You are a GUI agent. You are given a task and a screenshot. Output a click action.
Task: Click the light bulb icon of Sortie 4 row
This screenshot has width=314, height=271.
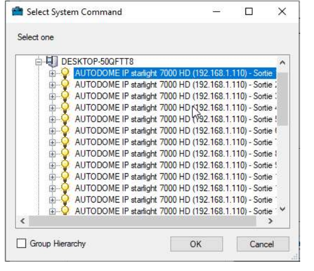[x=65, y=108]
